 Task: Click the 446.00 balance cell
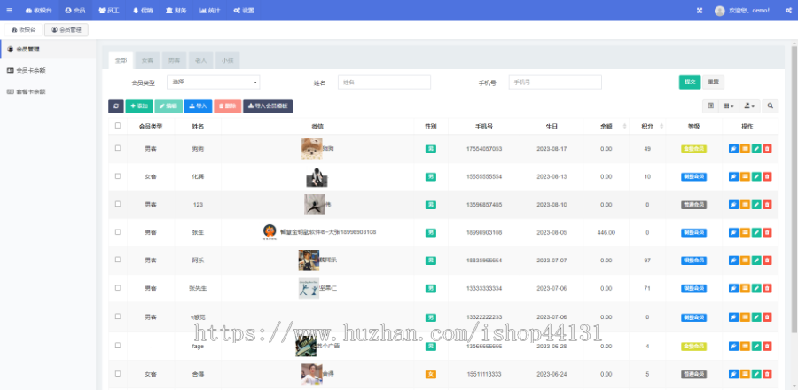606,232
